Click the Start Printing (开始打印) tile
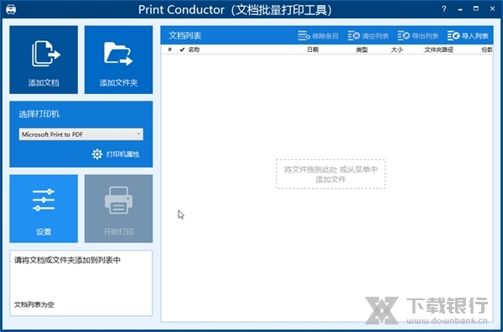Image resolution: width=503 pixels, height=332 pixels. 118,209
